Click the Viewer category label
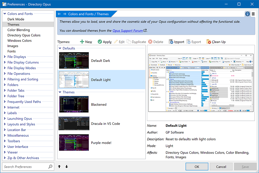259x173 pixels. coord(13,152)
